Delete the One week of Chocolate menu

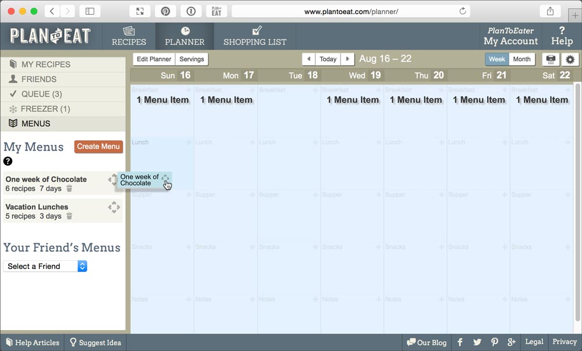pos(69,189)
